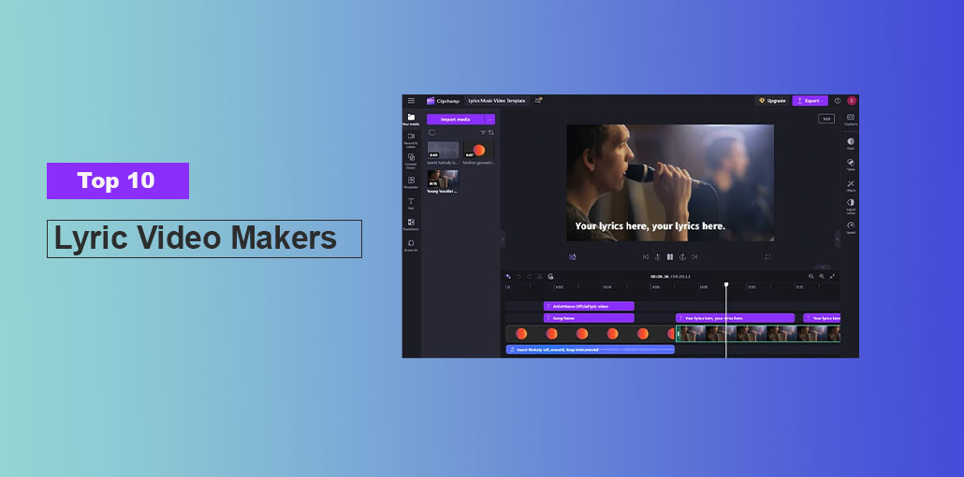Viewport: 964px width, 477px height.
Task: Open the Transitions sidebar tab
Action: (411, 224)
